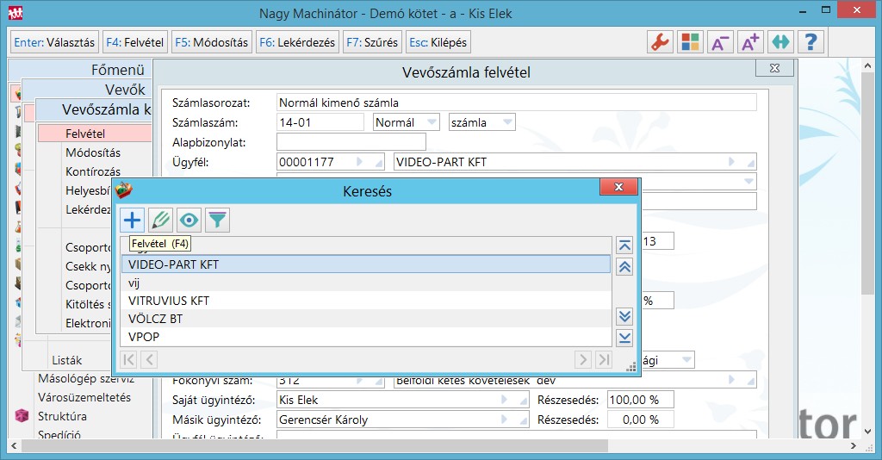Select Módosítás in the left menu

93,152
